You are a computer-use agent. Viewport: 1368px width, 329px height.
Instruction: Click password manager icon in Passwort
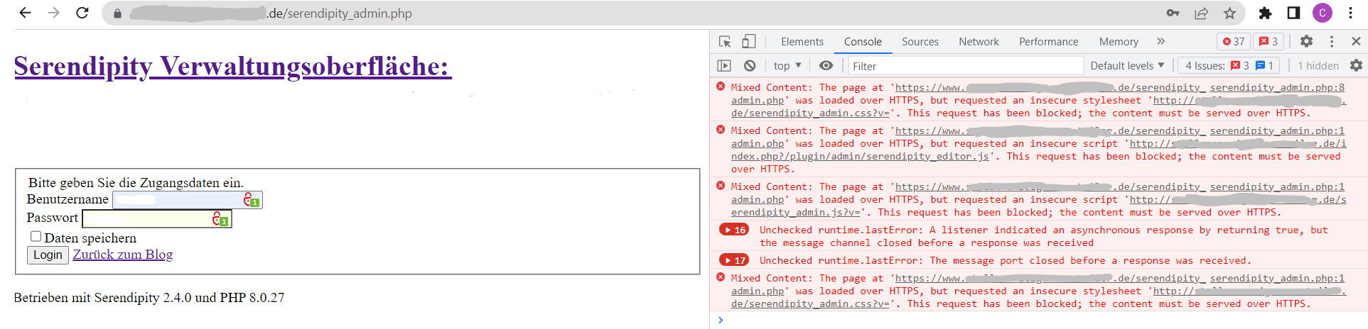click(x=221, y=219)
